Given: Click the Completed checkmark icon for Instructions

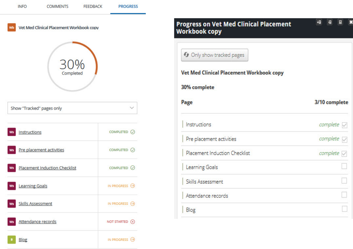Looking at the screenshot, I should pyautogui.click(x=133, y=132).
